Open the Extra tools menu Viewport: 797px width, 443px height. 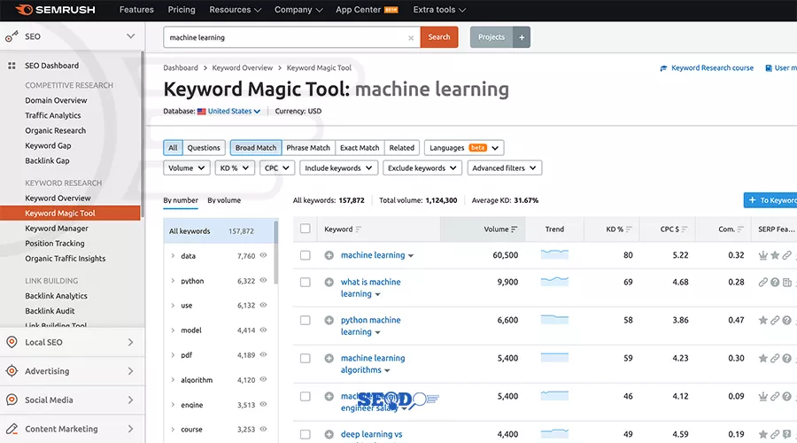[x=439, y=10]
